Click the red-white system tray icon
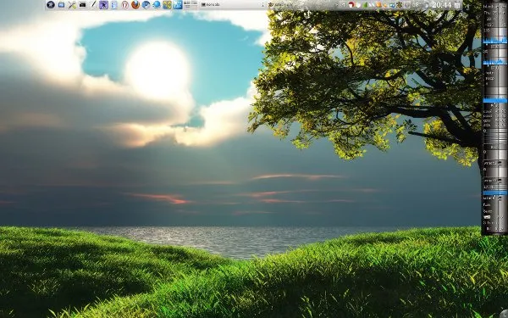 point(351,4)
